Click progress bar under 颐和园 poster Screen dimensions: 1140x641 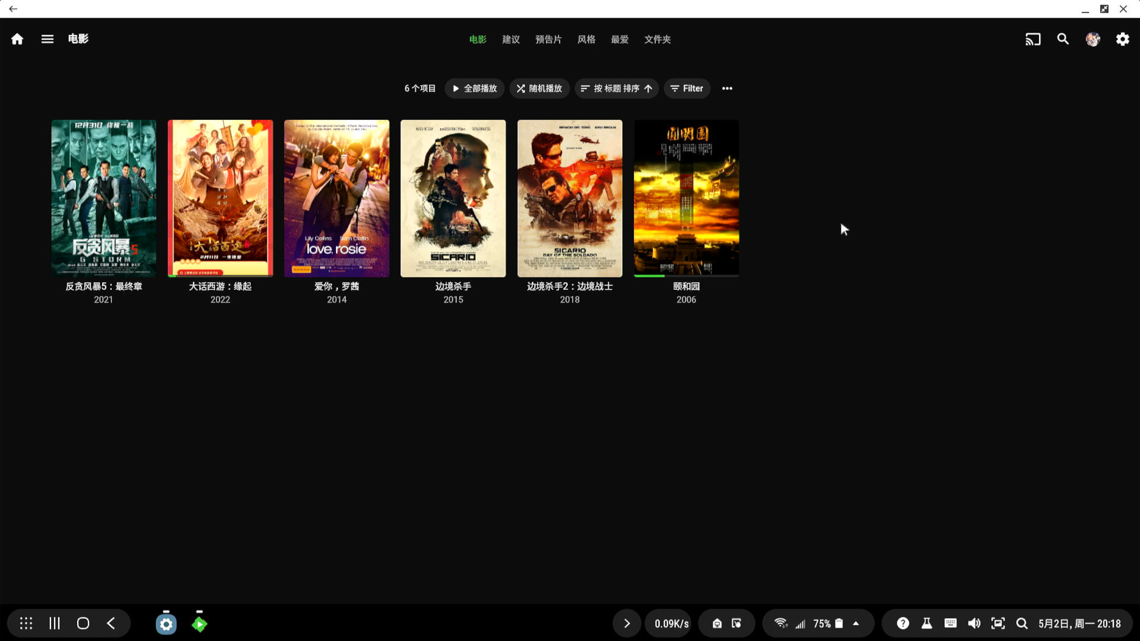(x=686, y=276)
